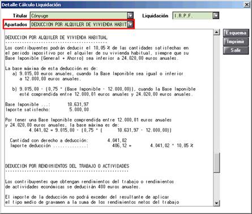
Task: Click the vertical scrollbar thumb
Action: click(x=217, y=163)
